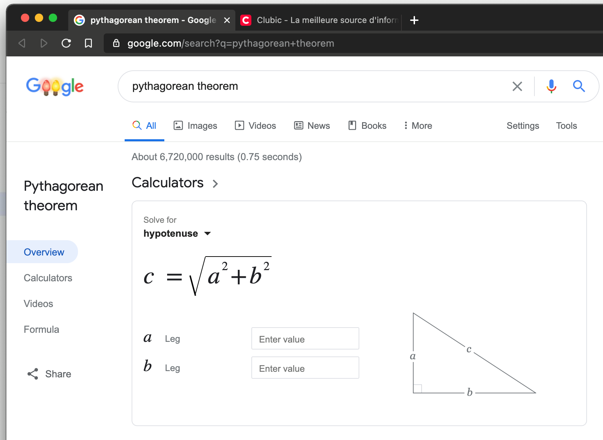Screen dimensions: 603x440
Task: Expand the Calculators section chevron
Action: point(215,183)
